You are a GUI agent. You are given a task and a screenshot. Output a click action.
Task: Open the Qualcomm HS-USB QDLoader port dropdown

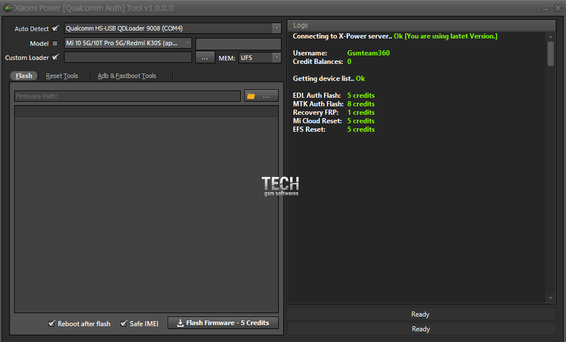pos(276,28)
